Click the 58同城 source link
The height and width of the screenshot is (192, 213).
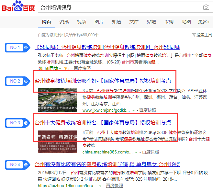click(51, 68)
